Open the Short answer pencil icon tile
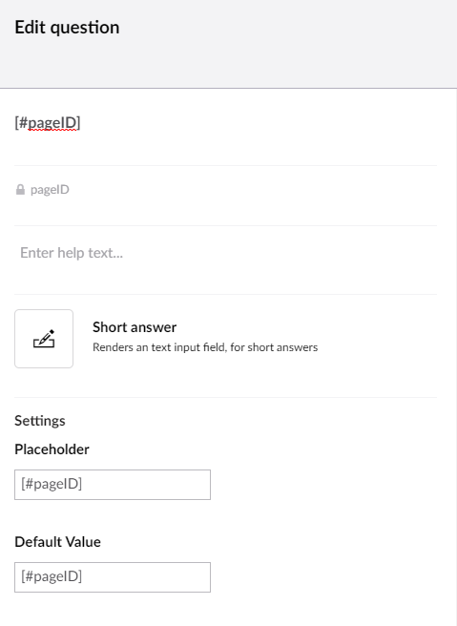 44,339
